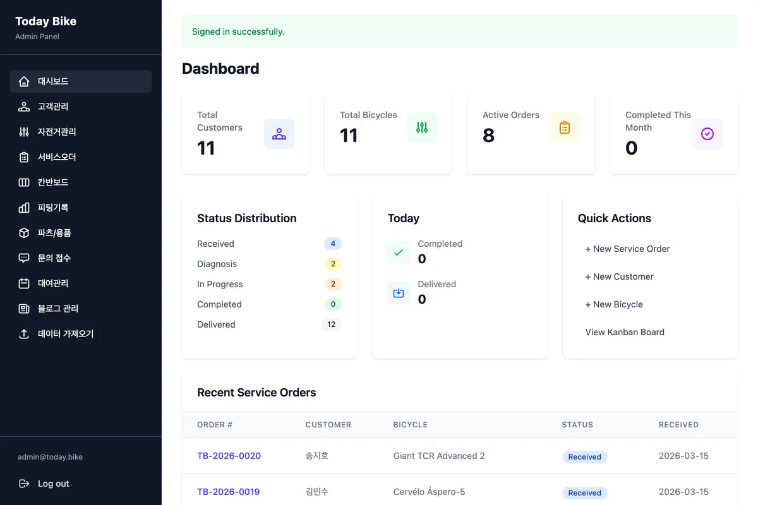Click the yellow Active Orders clipboard icon
The width and height of the screenshot is (758, 505).
coord(564,128)
